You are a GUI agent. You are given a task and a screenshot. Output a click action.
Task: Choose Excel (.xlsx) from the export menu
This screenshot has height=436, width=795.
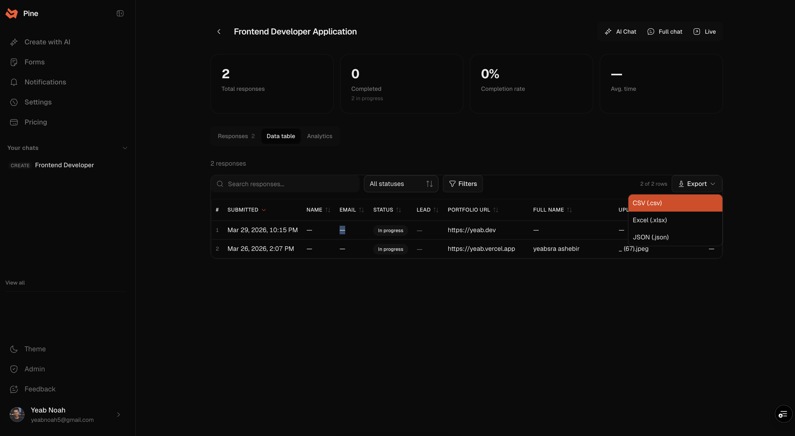(x=650, y=220)
